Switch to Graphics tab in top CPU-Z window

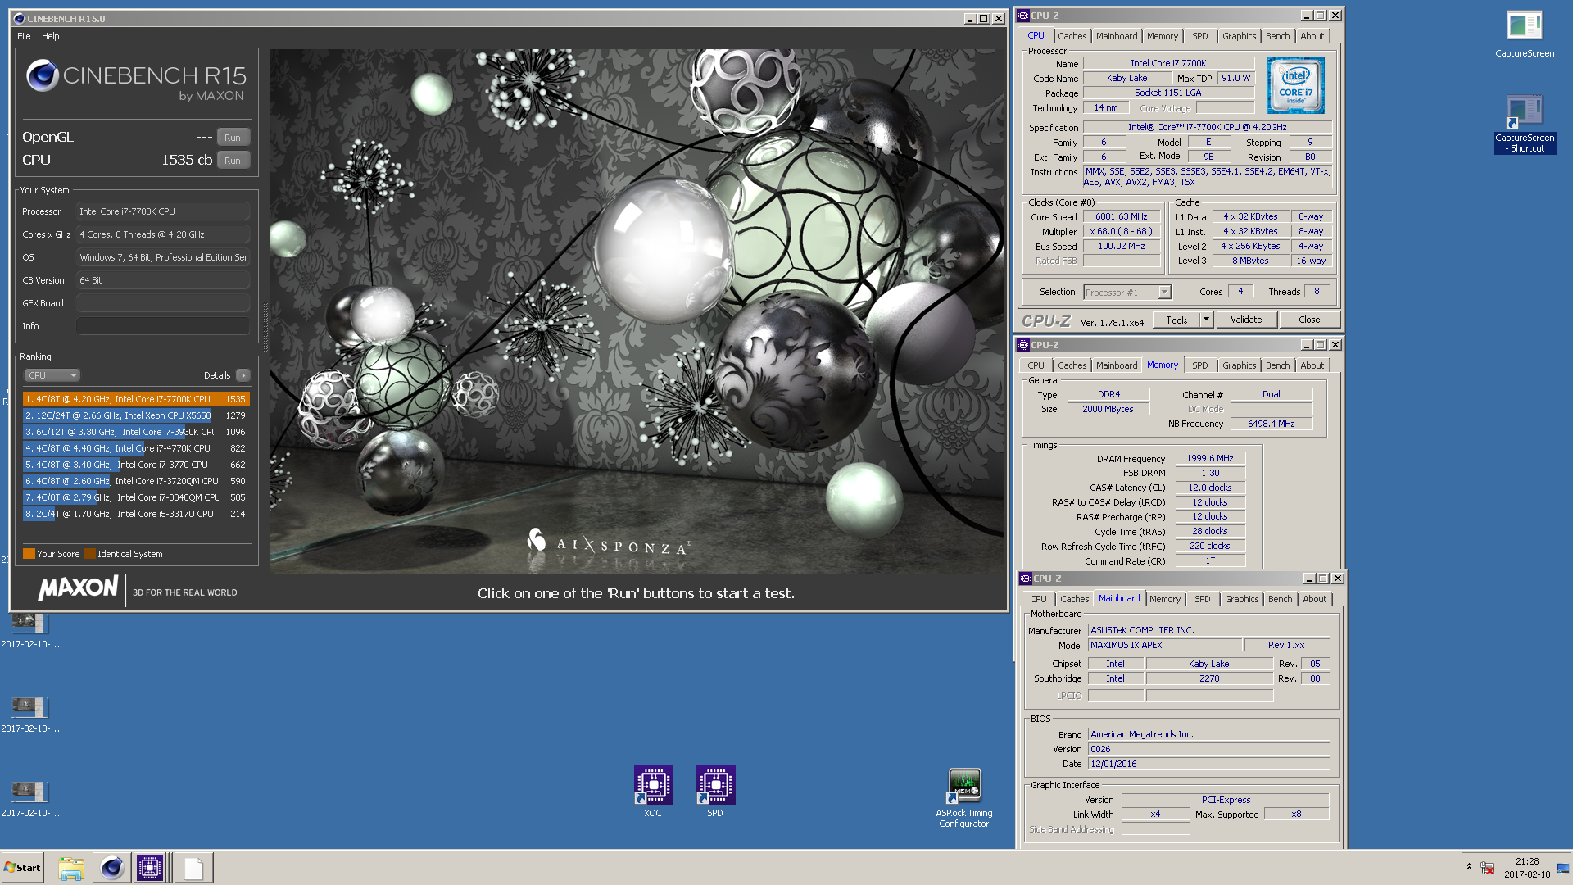(x=1239, y=36)
